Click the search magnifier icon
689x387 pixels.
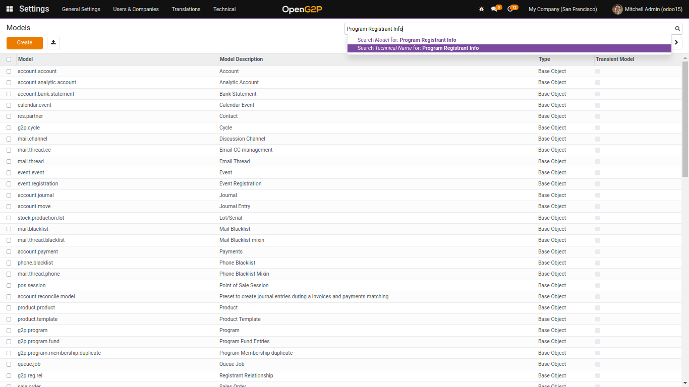(x=677, y=29)
